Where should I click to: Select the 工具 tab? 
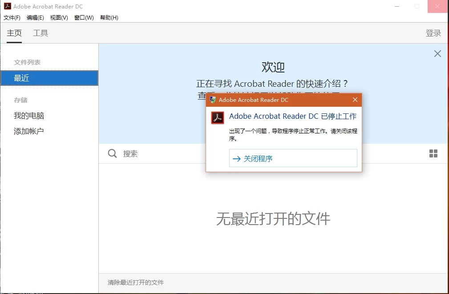(40, 33)
